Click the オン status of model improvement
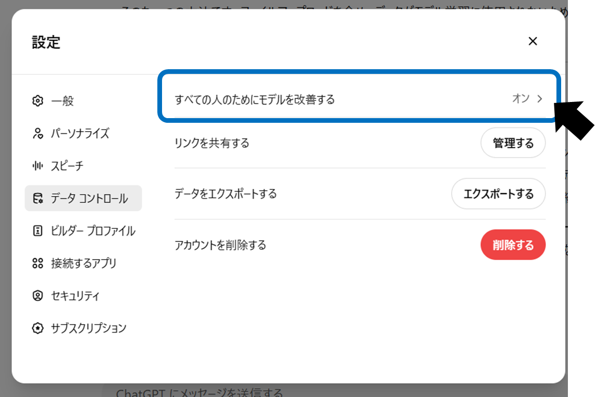 coord(520,99)
